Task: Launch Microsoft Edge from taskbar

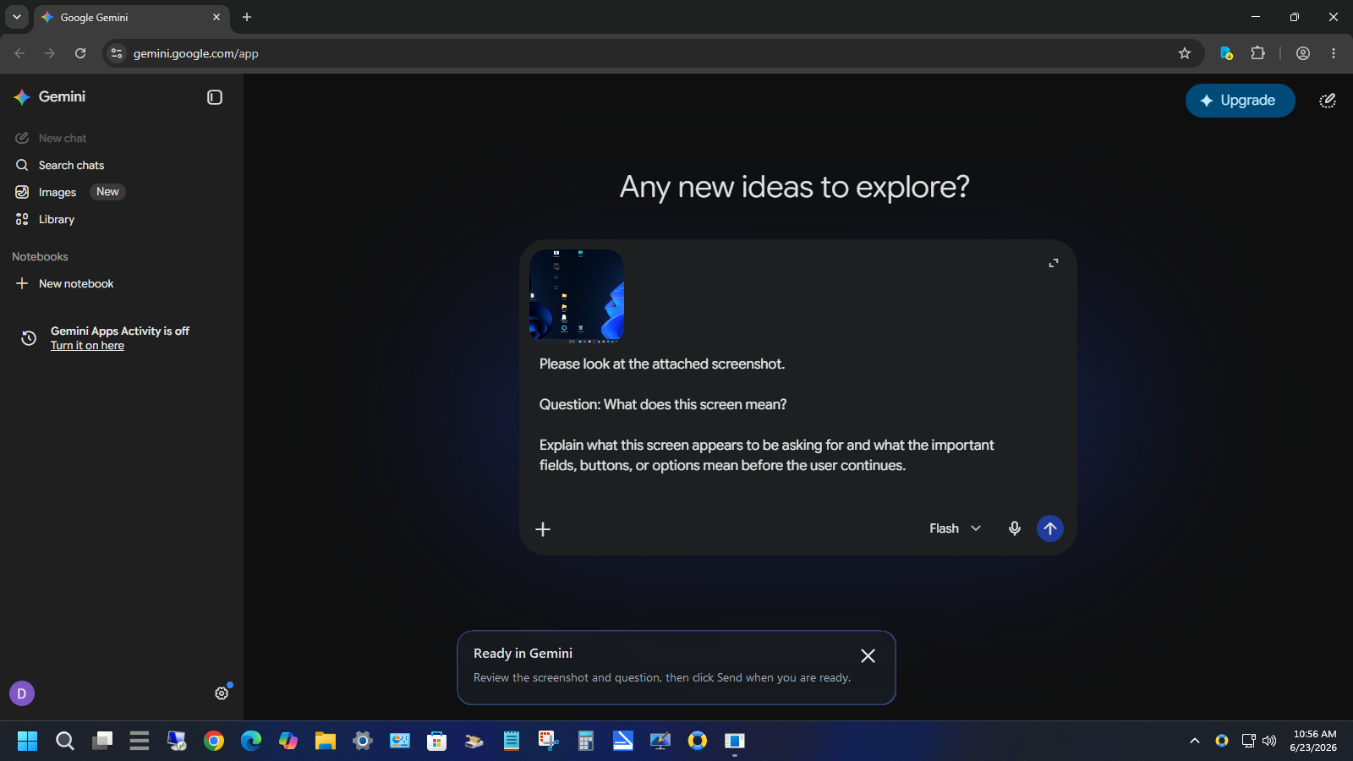Action: click(x=251, y=742)
